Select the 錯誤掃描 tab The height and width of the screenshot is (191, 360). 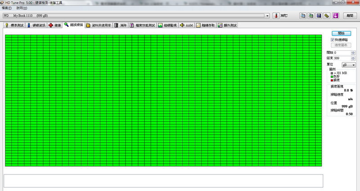point(74,25)
